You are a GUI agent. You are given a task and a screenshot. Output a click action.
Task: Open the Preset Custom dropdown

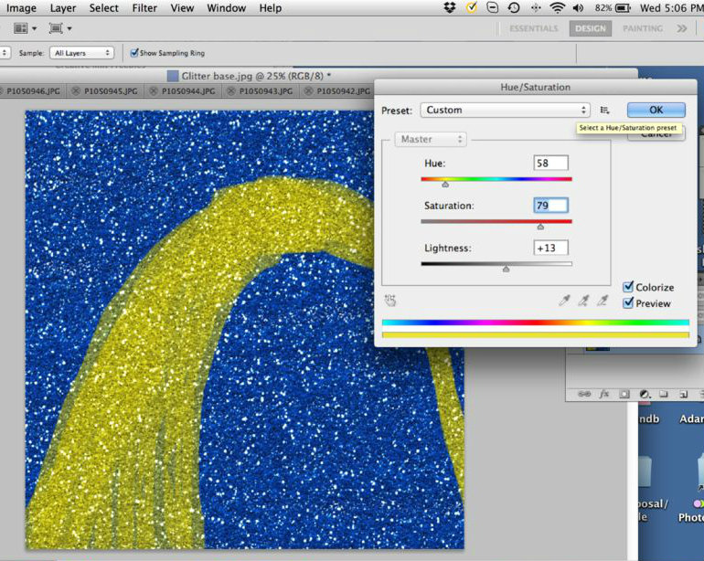[505, 110]
